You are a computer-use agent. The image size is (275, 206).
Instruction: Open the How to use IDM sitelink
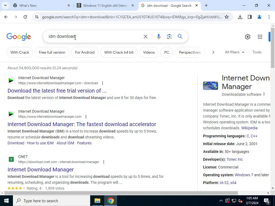coord(40,143)
